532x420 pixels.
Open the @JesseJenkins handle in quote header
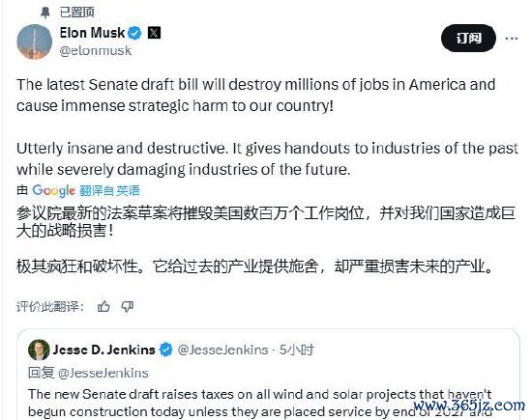[x=222, y=350]
